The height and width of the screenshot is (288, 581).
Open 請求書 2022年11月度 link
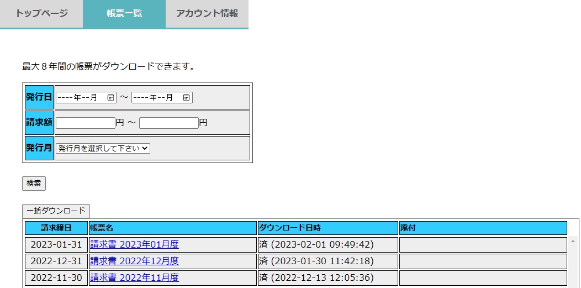point(134,277)
